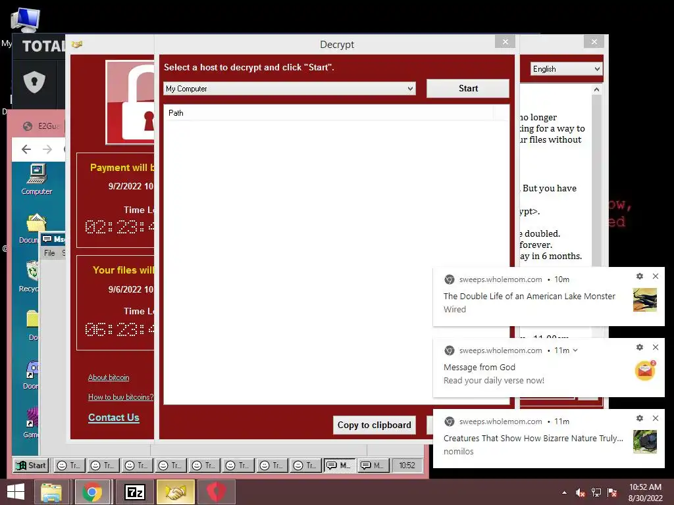Open the File menu in the Msg window

pyautogui.click(x=49, y=253)
